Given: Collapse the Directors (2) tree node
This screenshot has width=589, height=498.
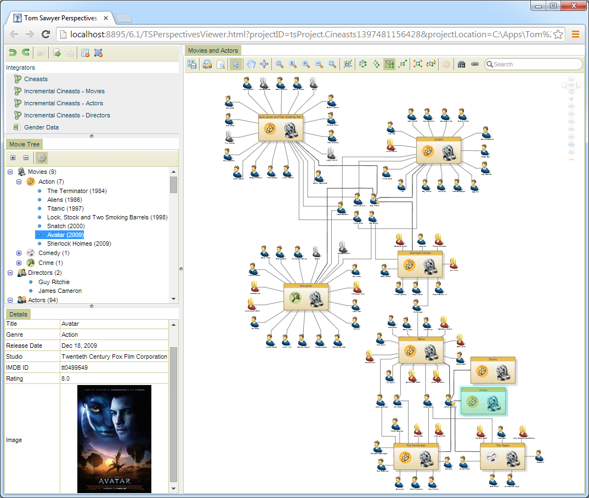Looking at the screenshot, I should point(10,273).
